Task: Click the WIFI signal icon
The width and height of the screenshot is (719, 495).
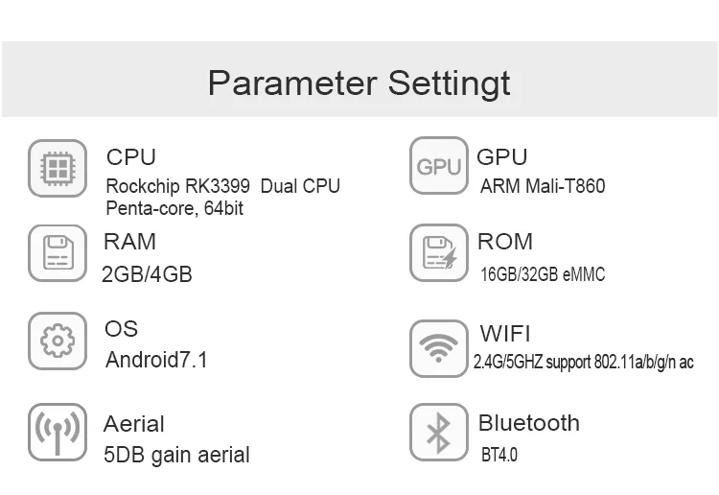Action: pyautogui.click(x=439, y=348)
